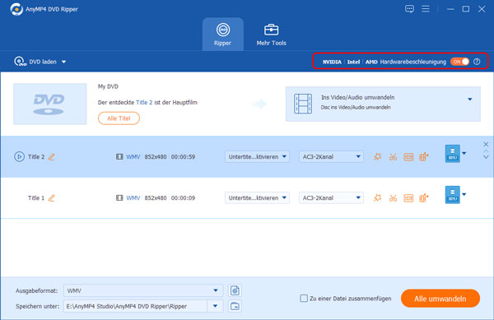Click the output format icon for Title 2
This screenshot has width=494, height=320.
tap(452, 154)
